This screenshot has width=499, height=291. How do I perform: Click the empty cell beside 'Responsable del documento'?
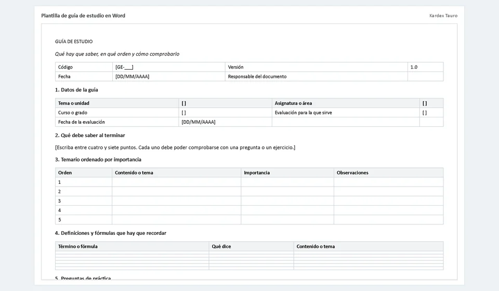click(426, 76)
